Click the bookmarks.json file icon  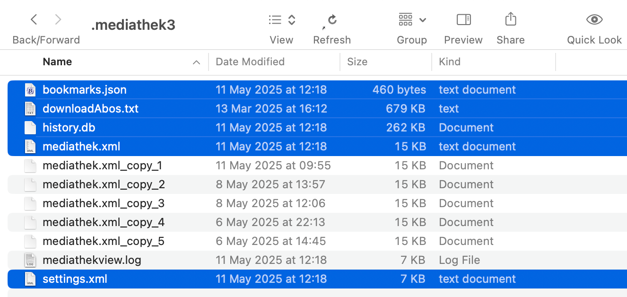coord(30,90)
